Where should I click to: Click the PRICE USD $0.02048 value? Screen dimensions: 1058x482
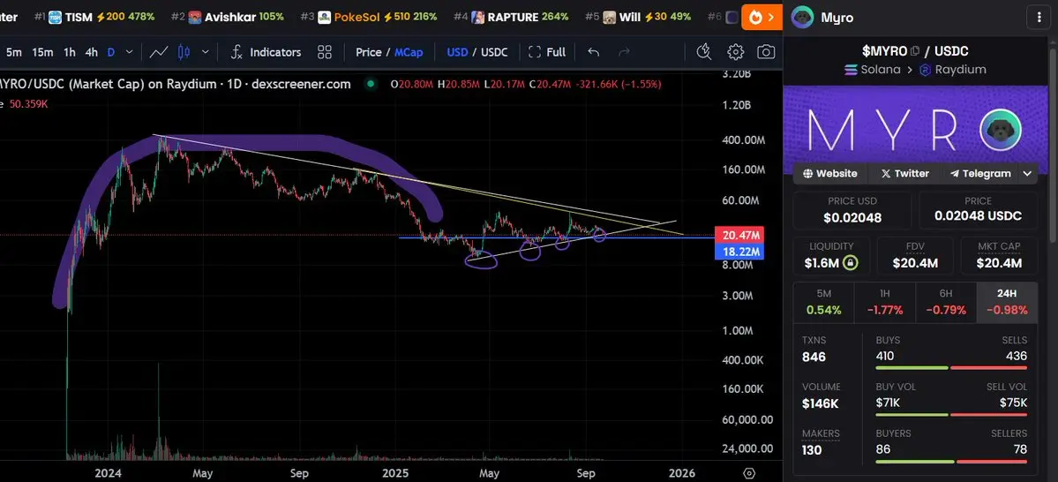point(852,218)
